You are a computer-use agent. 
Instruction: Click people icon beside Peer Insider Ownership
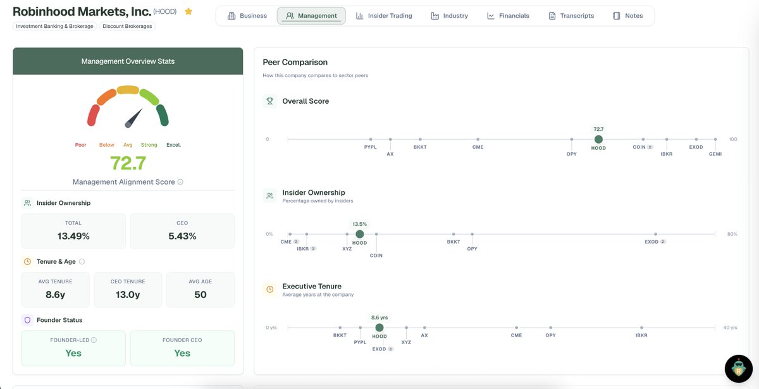(x=270, y=196)
